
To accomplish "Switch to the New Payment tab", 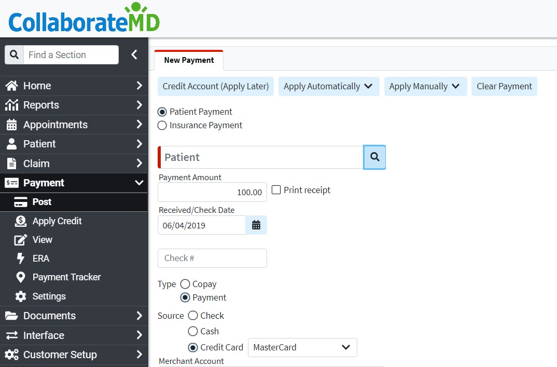I will click(x=188, y=60).
